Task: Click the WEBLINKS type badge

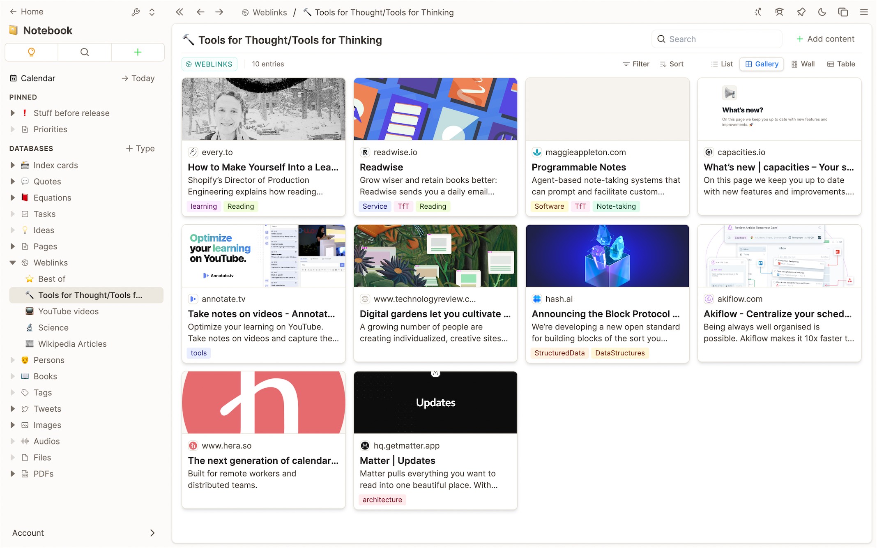Action: point(209,64)
